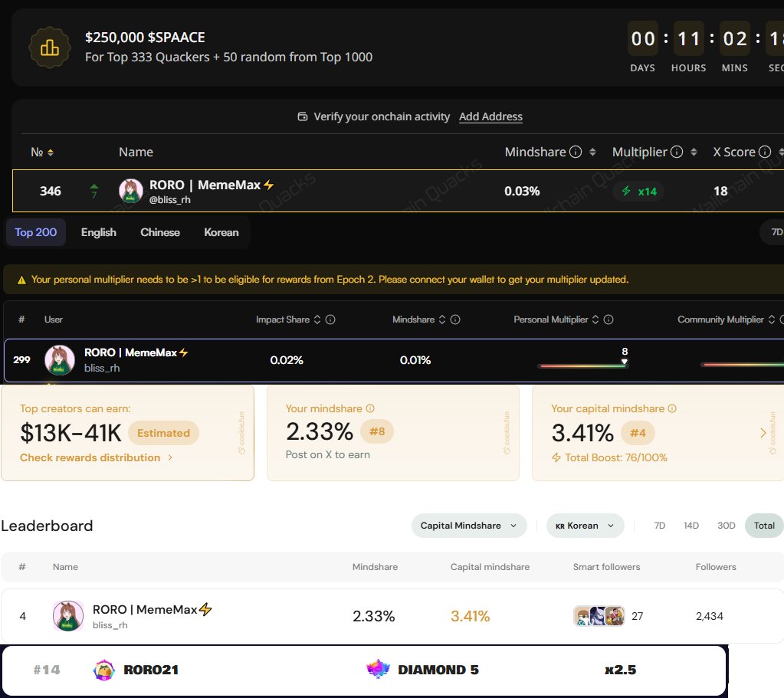
Task: Click the RORO21 duck badge icon
Action: 104,669
